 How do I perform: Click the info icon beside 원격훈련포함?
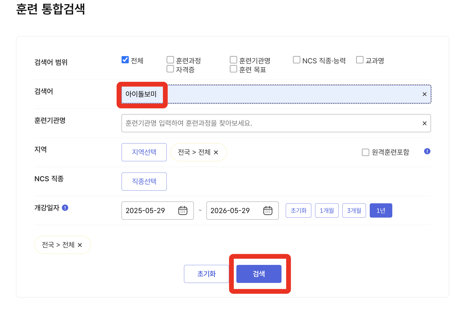coord(427,151)
